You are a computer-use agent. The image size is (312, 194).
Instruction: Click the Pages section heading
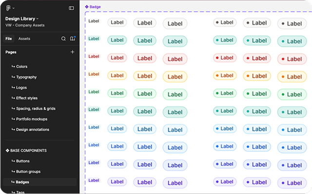(x=11, y=52)
